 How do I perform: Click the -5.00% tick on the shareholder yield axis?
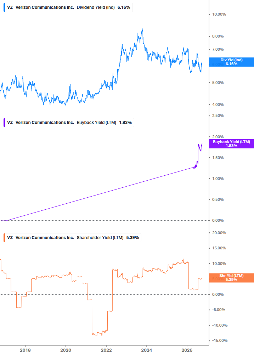219,310
